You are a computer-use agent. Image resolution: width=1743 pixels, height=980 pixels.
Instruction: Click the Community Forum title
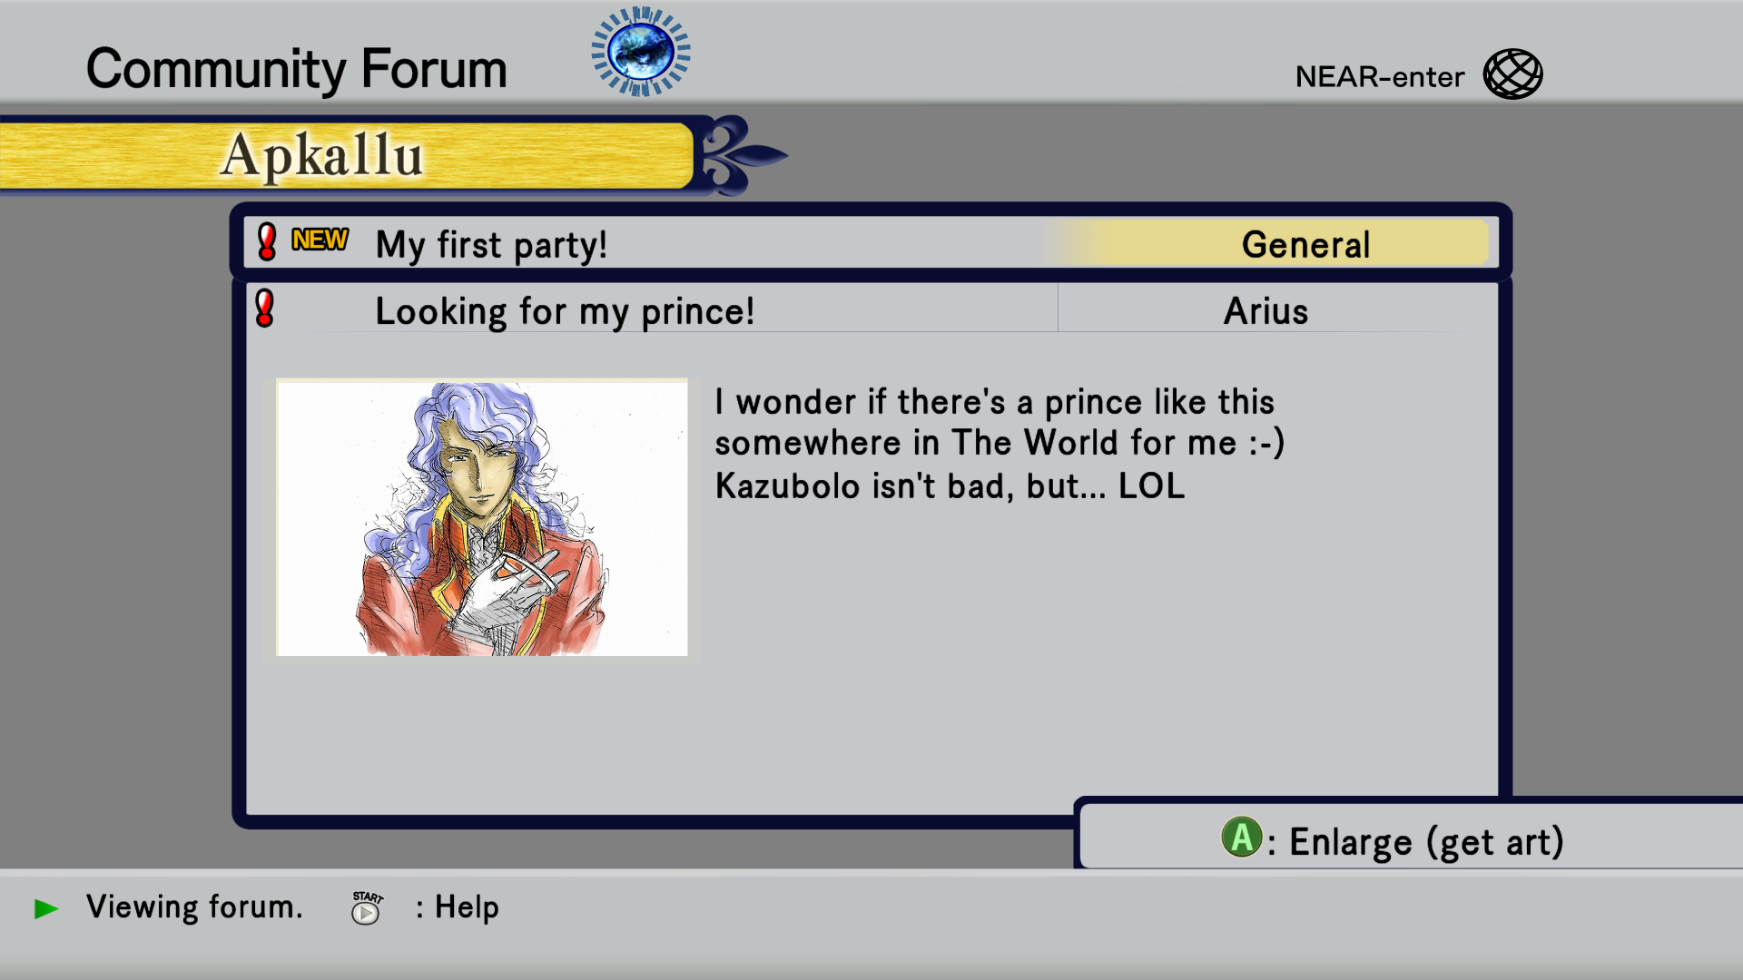point(297,69)
